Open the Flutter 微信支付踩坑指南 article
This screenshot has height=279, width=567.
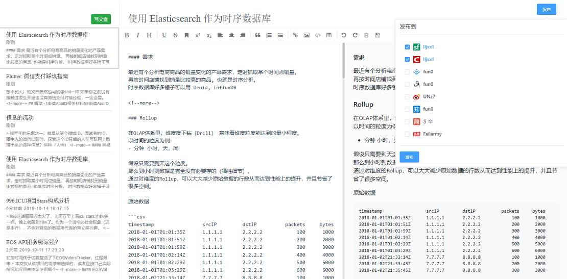tap(37, 76)
